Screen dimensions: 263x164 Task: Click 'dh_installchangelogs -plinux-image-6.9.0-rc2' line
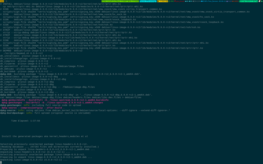[x=30, y=58]
